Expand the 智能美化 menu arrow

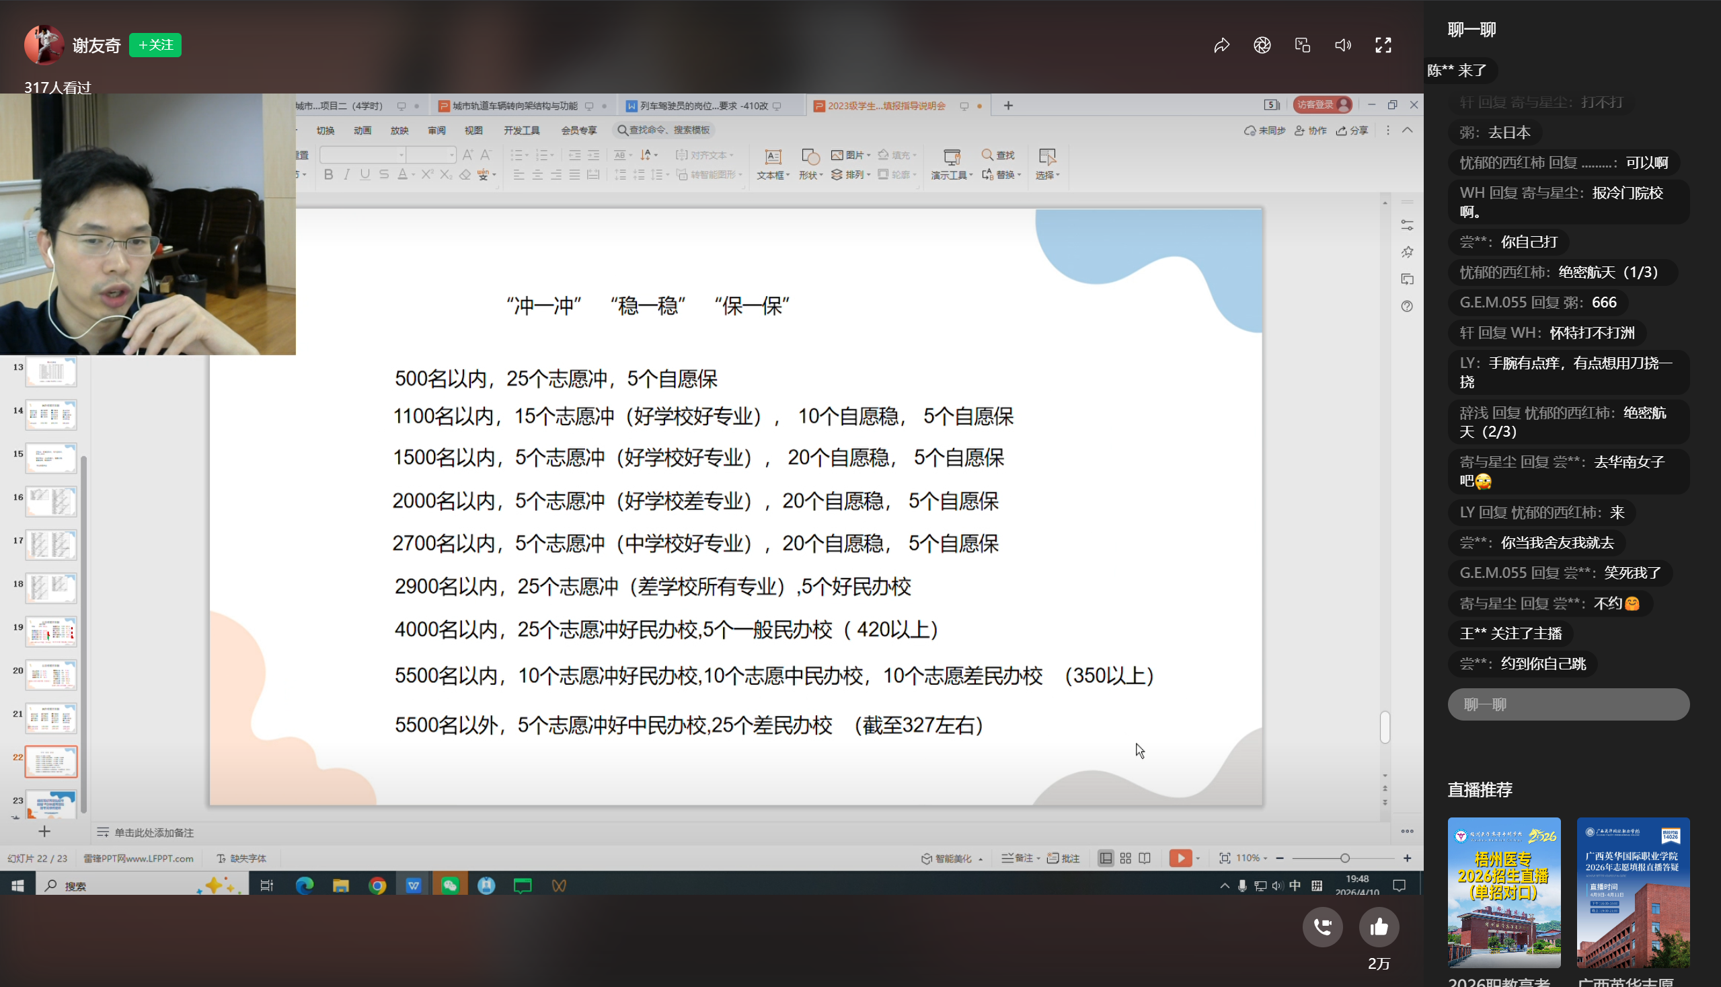[x=981, y=859]
